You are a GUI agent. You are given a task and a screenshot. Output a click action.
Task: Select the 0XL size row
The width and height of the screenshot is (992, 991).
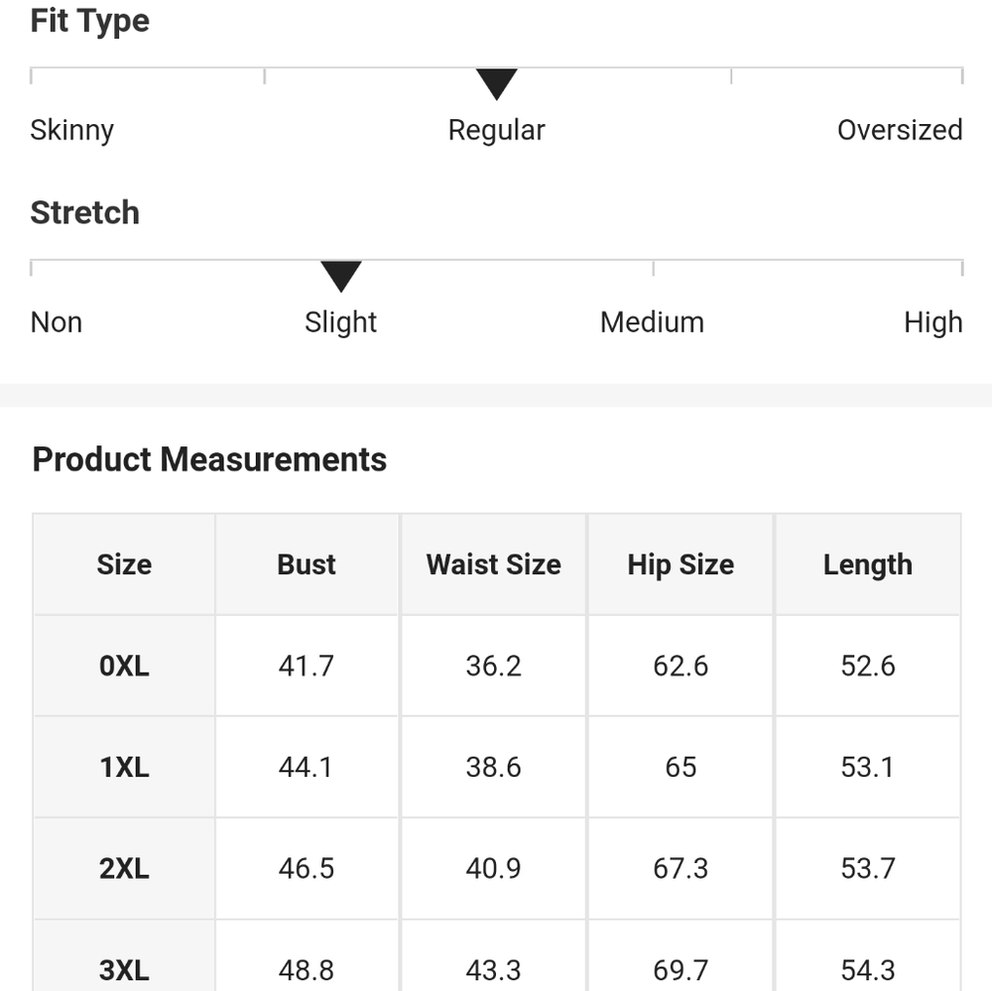(x=497, y=666)
